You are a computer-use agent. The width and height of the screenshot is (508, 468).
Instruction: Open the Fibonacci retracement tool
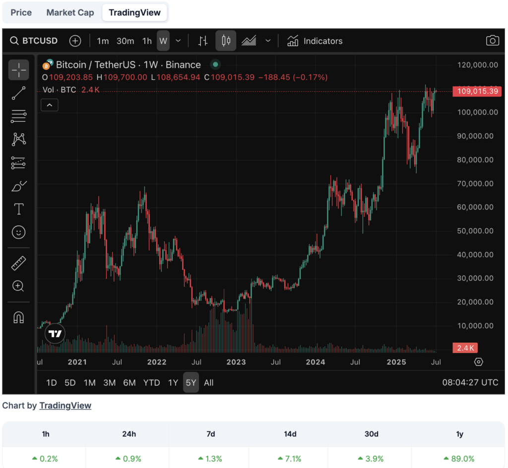[18, 116]
